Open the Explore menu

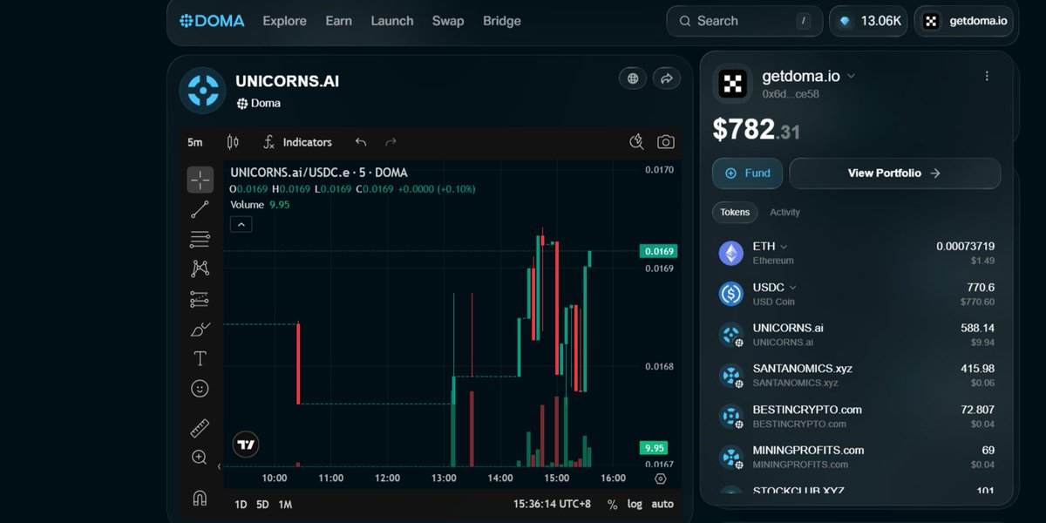click(x=285, y=21)
